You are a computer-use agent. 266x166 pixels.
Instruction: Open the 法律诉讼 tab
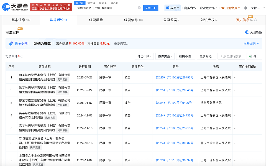coord(58,20)
